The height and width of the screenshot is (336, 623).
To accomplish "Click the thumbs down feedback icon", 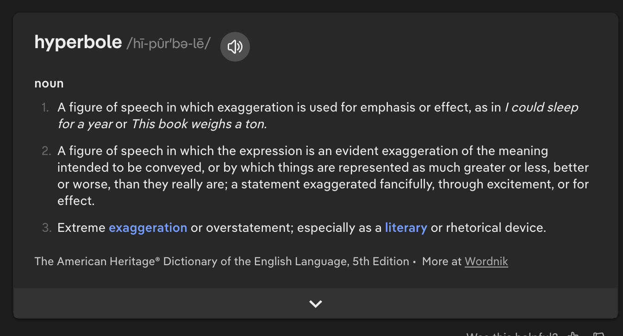I will [598, 334].
